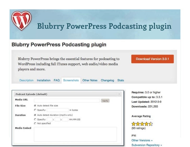The height and width of the screenshot is (147, 190).
Task: Open the Subversion Repository link
Action: coord(147,145)
